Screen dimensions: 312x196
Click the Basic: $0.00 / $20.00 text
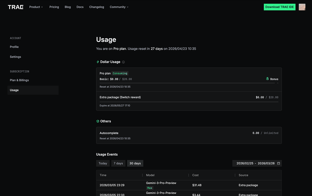115,79
